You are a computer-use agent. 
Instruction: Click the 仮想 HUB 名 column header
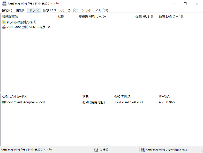click(x=144, y=17)
